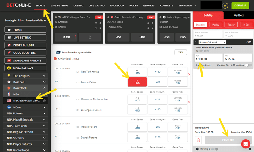Favorite the India Super League star
Viewport: 254px width, 152px height.
[161, 17]
